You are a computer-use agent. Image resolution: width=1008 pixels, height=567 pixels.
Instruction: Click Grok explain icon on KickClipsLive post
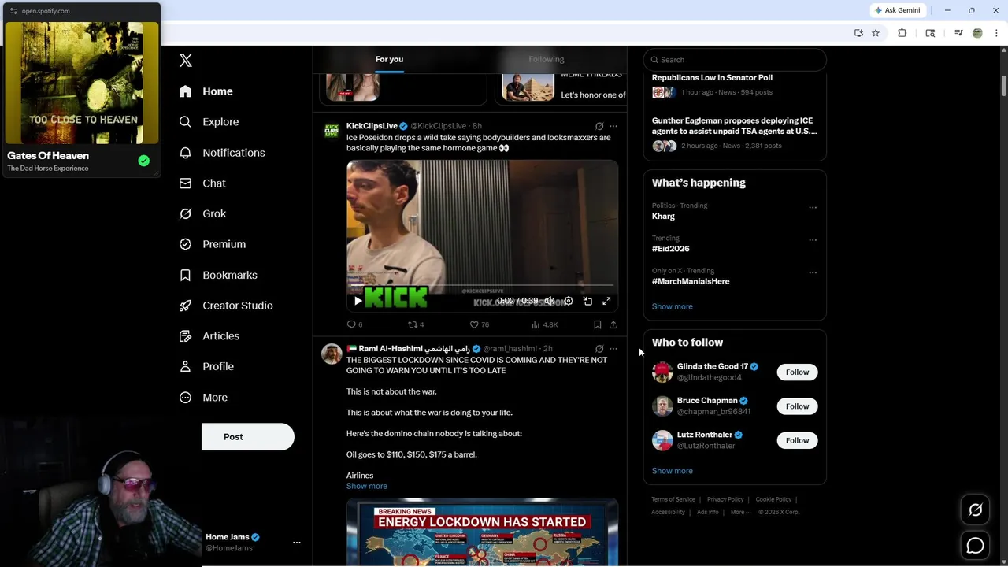tap(599, 126)
